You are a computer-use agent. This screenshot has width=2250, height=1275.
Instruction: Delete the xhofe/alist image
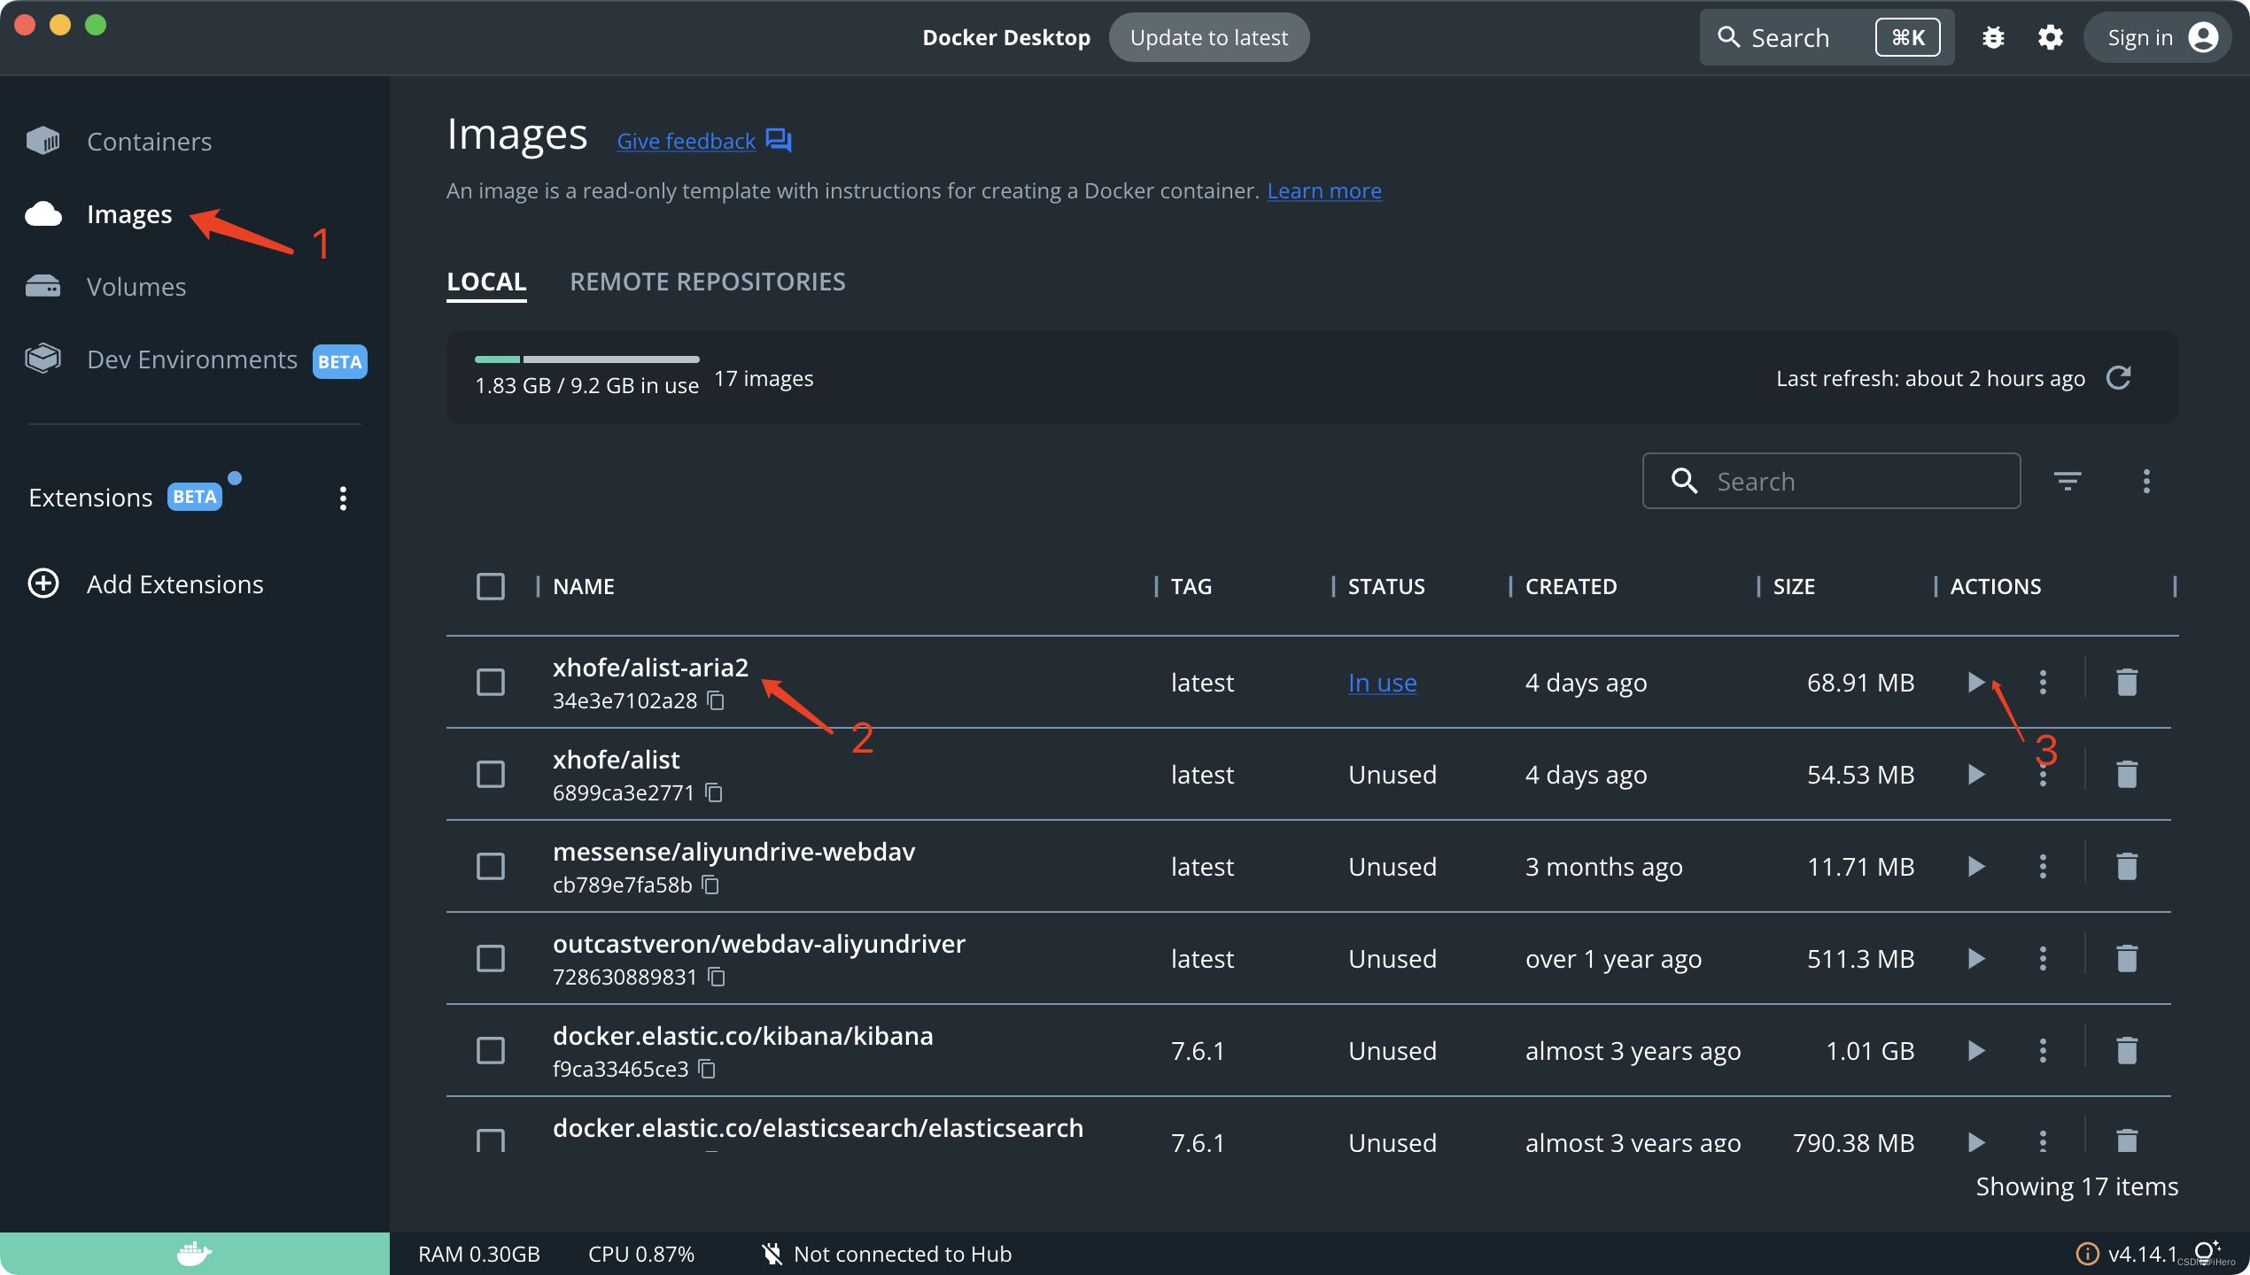click(x=2127, y=774)
